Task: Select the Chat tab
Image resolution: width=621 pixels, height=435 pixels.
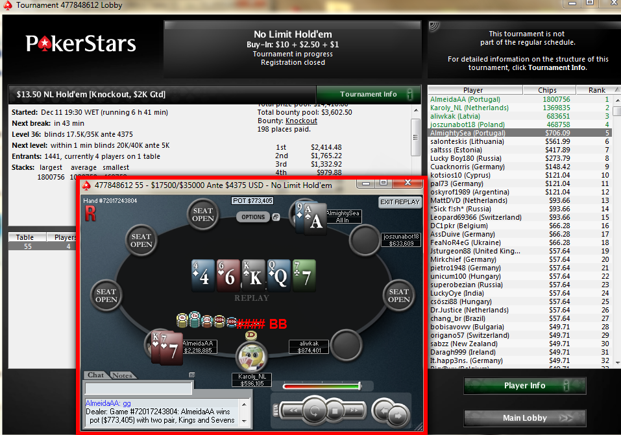Action: coord(95,375)
